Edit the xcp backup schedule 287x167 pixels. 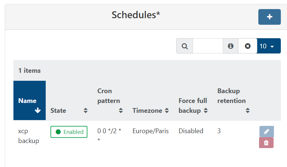[x=266, y=131]
